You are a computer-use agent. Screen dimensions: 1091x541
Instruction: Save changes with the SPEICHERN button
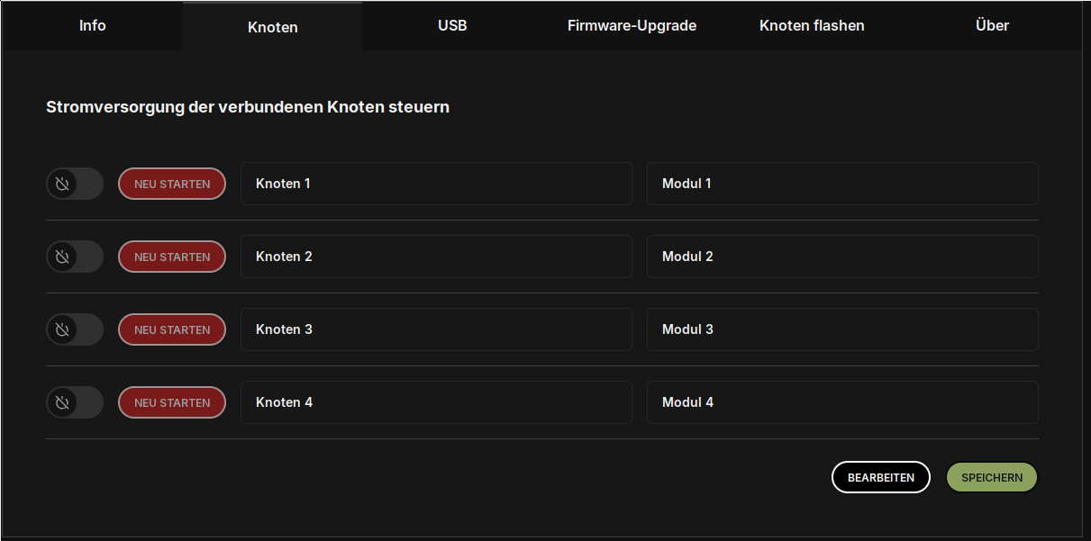point(991,477)
